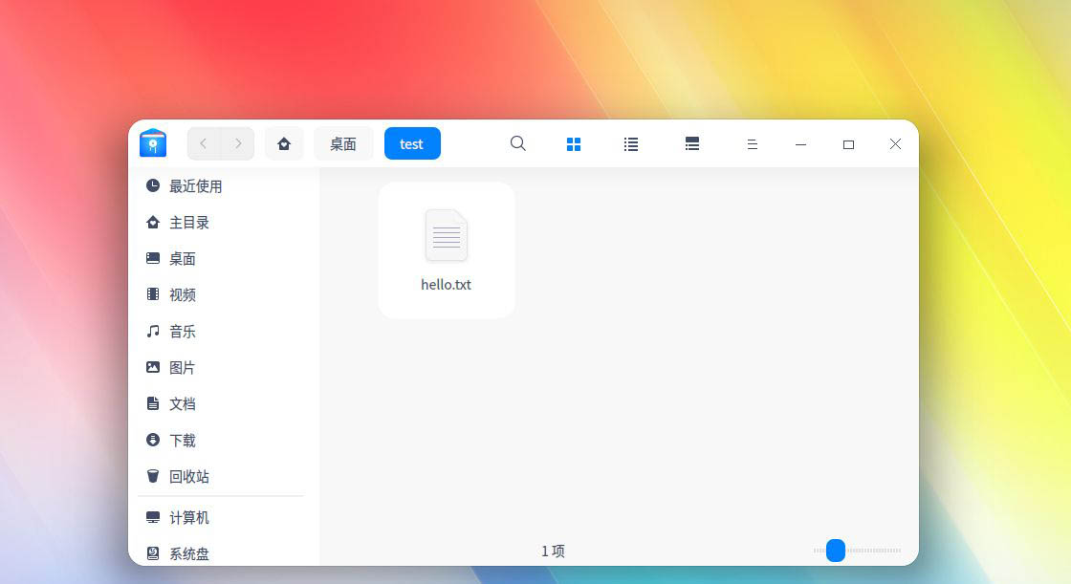Switch to list view

point(631,144)
